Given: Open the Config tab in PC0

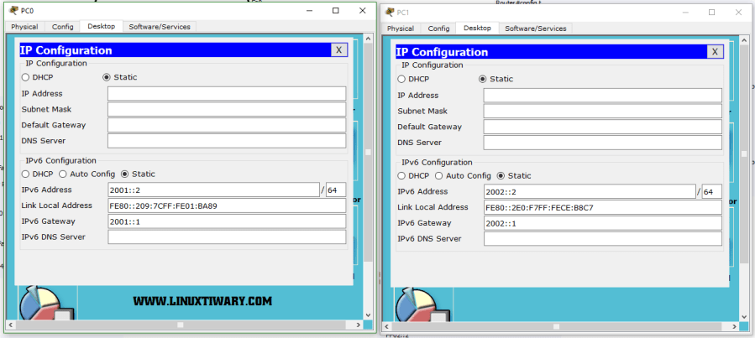Looking at the screenshot, I should (x=63, y=27).
